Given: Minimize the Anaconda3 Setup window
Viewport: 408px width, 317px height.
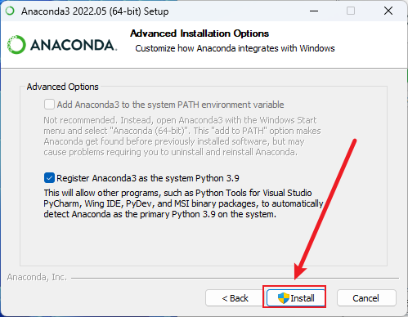Looking at the screenshot, I should click(x=314, y=11).
